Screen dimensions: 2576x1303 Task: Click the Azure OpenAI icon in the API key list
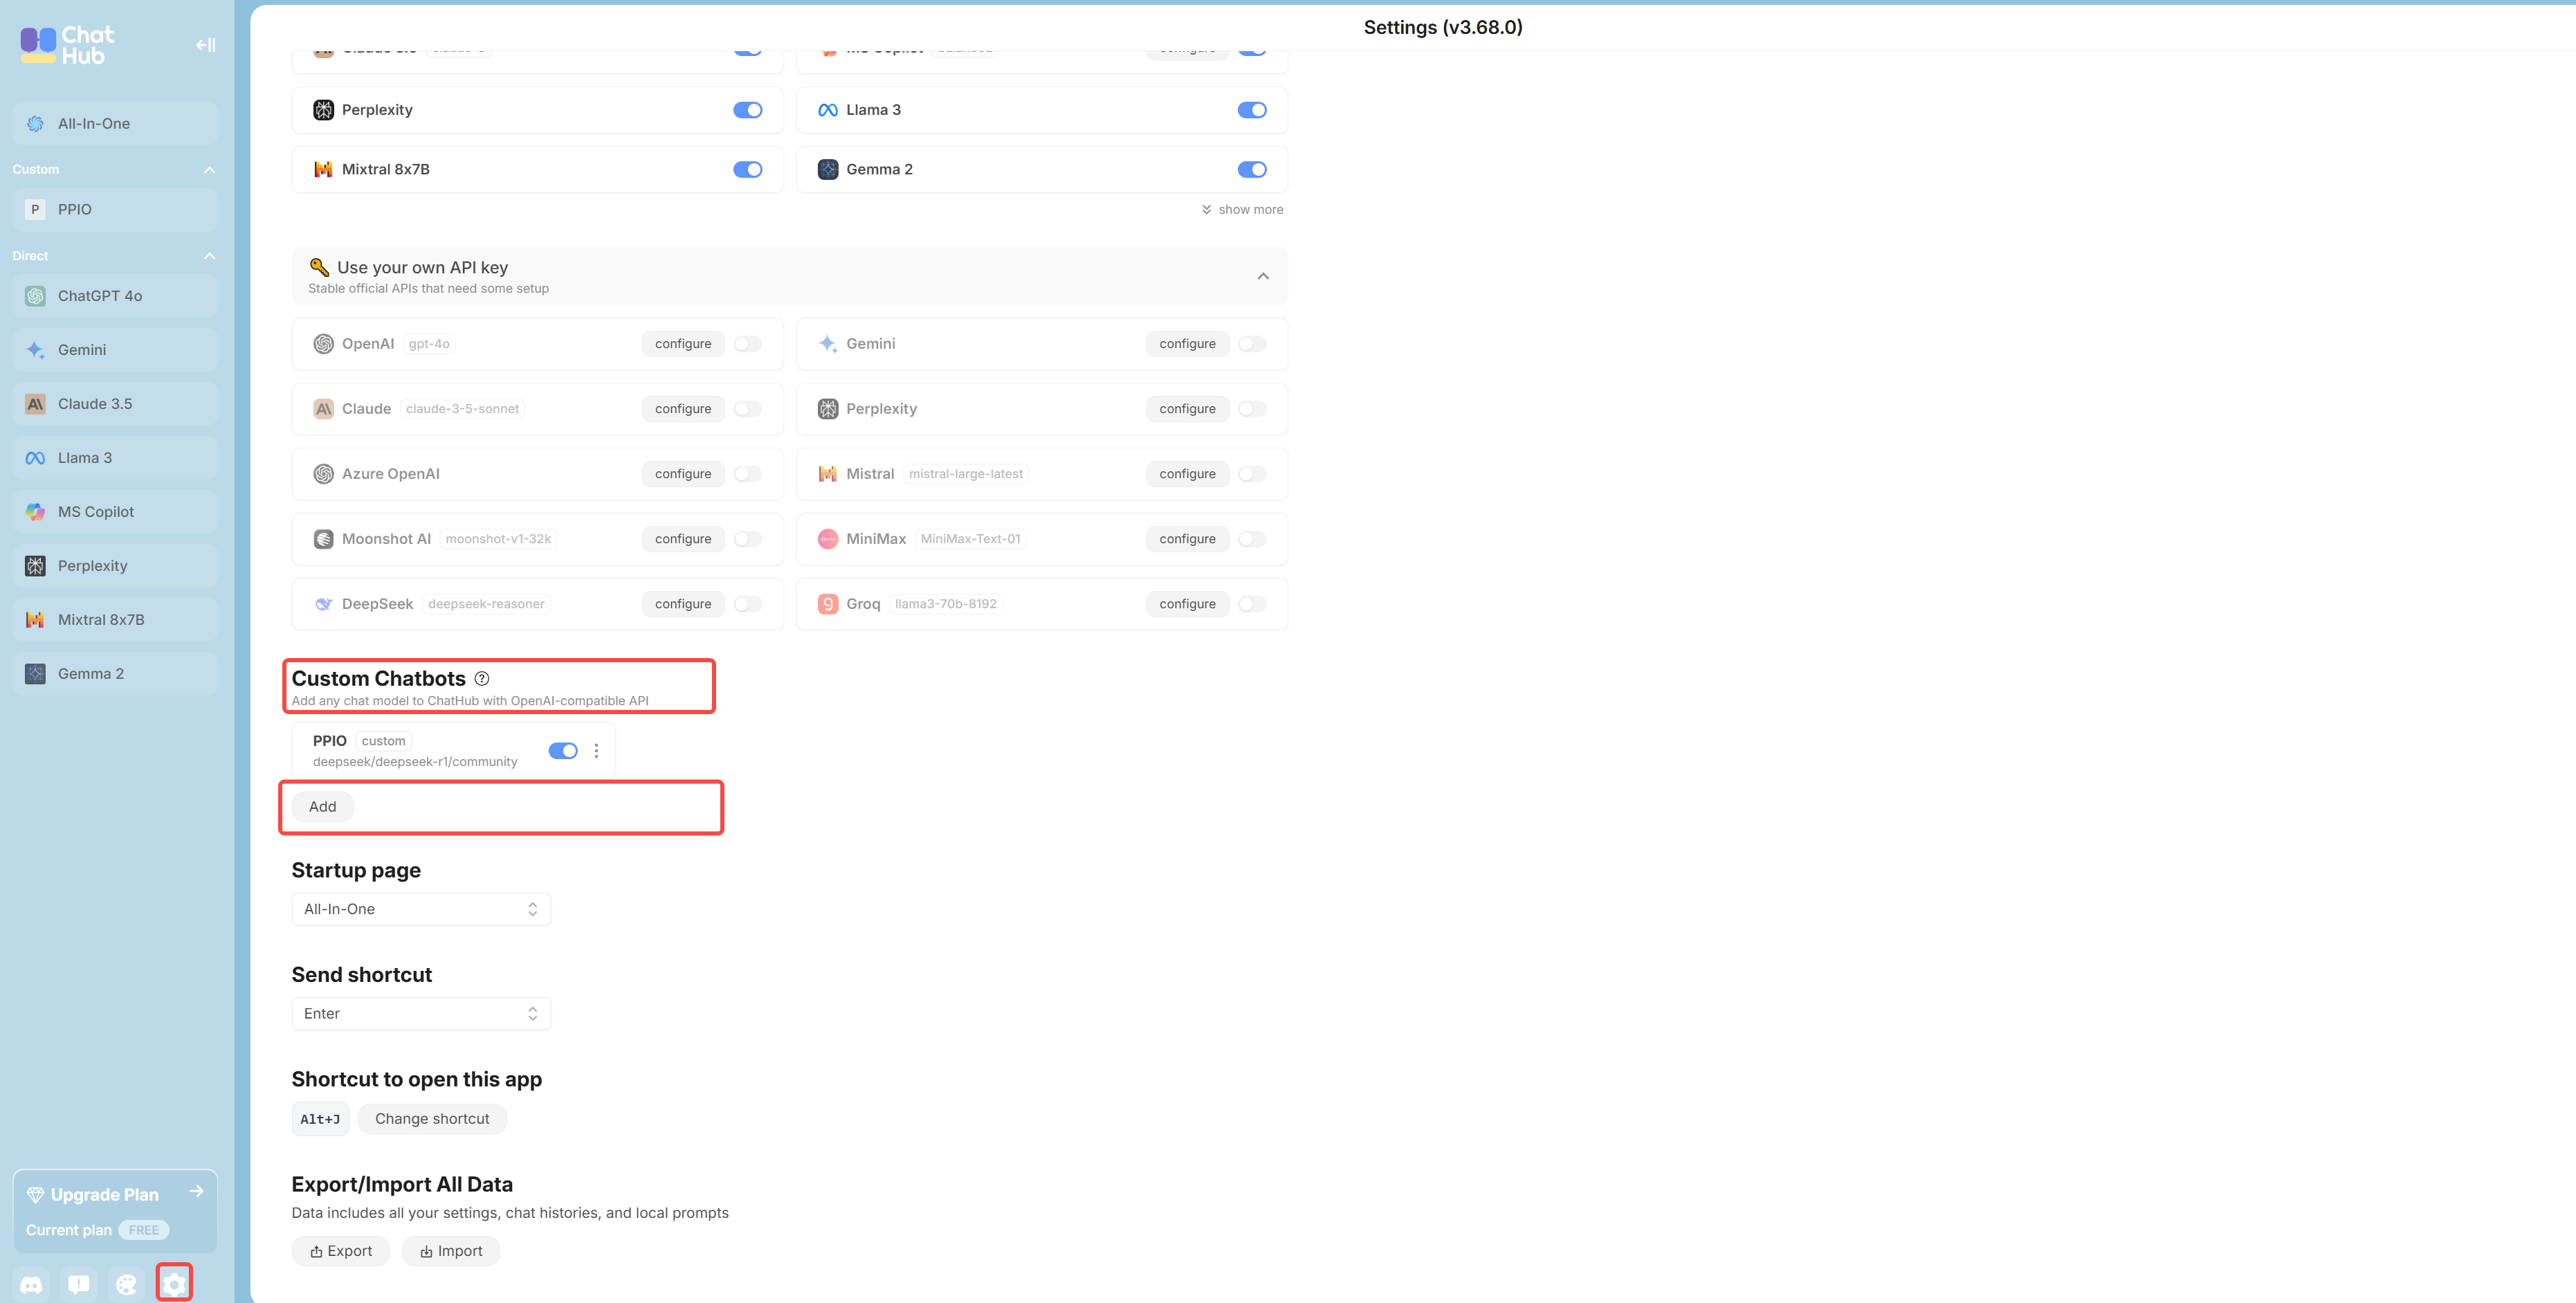pyautogui.click(x=323, y=474)
